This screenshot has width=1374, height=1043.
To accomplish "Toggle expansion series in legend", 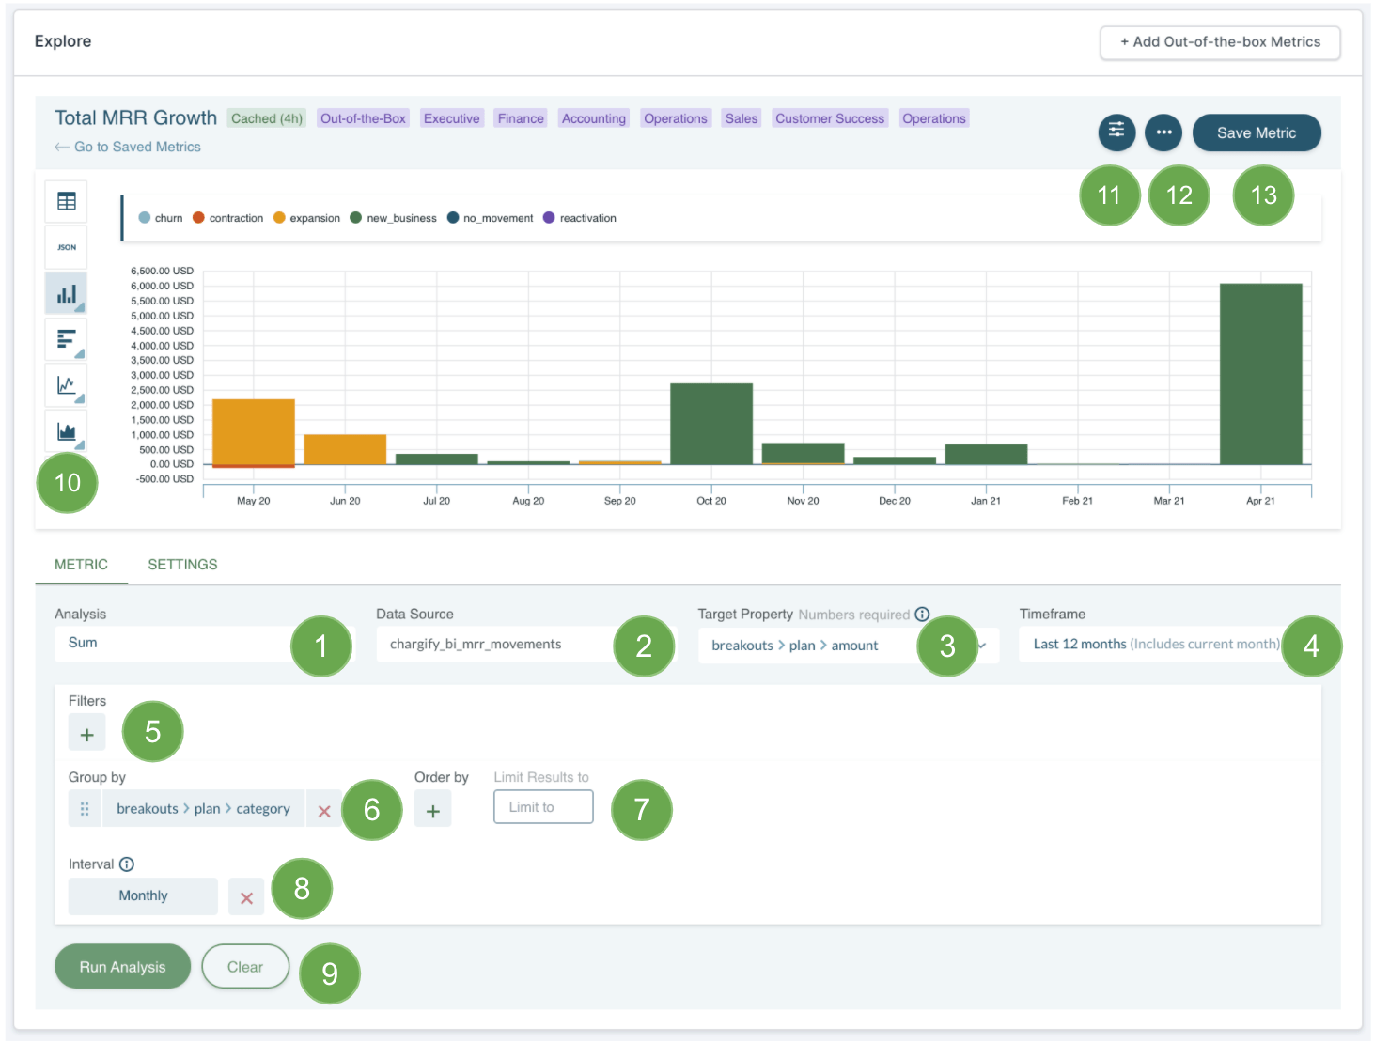I will tap(307, 218).
